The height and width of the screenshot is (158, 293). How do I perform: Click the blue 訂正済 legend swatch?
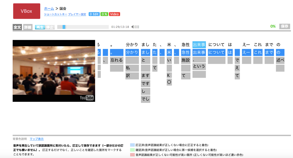(132, 145)
